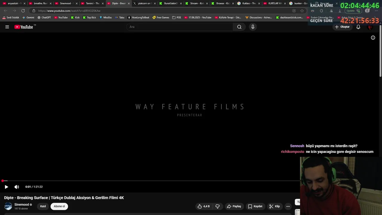Create a clip with Klip scissors
This screenshot has height=215, width=382.
pyautogui.click(x=275, y=206)
